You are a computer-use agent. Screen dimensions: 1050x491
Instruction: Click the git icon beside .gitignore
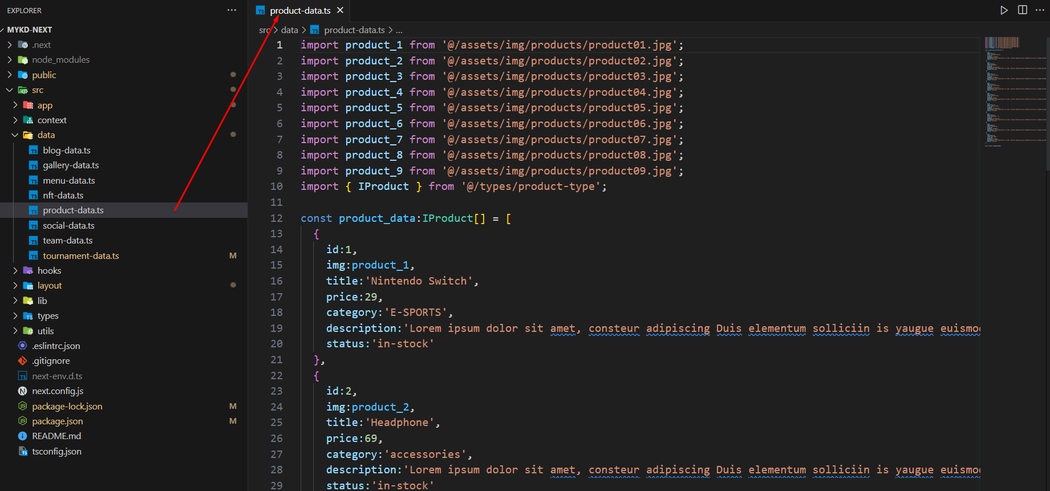point(23,360)
